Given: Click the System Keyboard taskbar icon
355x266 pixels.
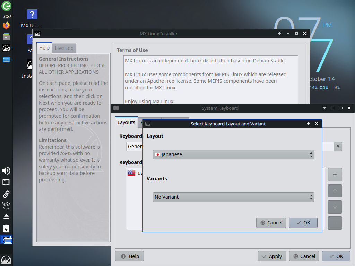Looking at the screenshot, I should [6, 60].
